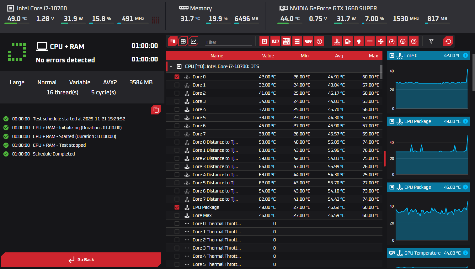Tick the Core 0 Distance to Tj checkbox
This screenshot has height=269, width=475.
pos(177,142)
